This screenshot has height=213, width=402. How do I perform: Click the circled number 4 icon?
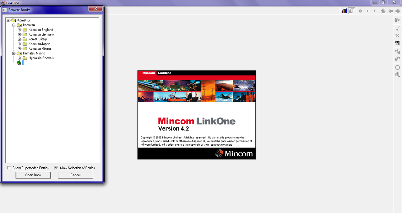398,67
